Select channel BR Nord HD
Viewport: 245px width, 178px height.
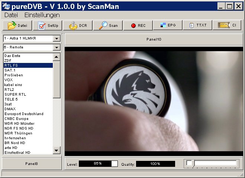pyautogui.click(x=28, y=143)
